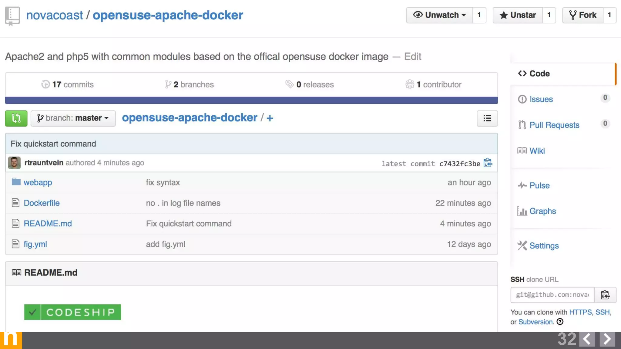This screenshot has width=621, height=349.
Task: Copy the SSH clone URL to clipboard
Action: point(605,295)
